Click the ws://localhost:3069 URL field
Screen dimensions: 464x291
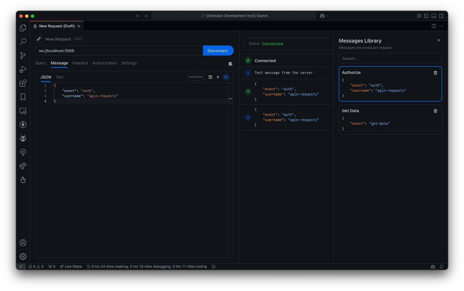(119, 51)
